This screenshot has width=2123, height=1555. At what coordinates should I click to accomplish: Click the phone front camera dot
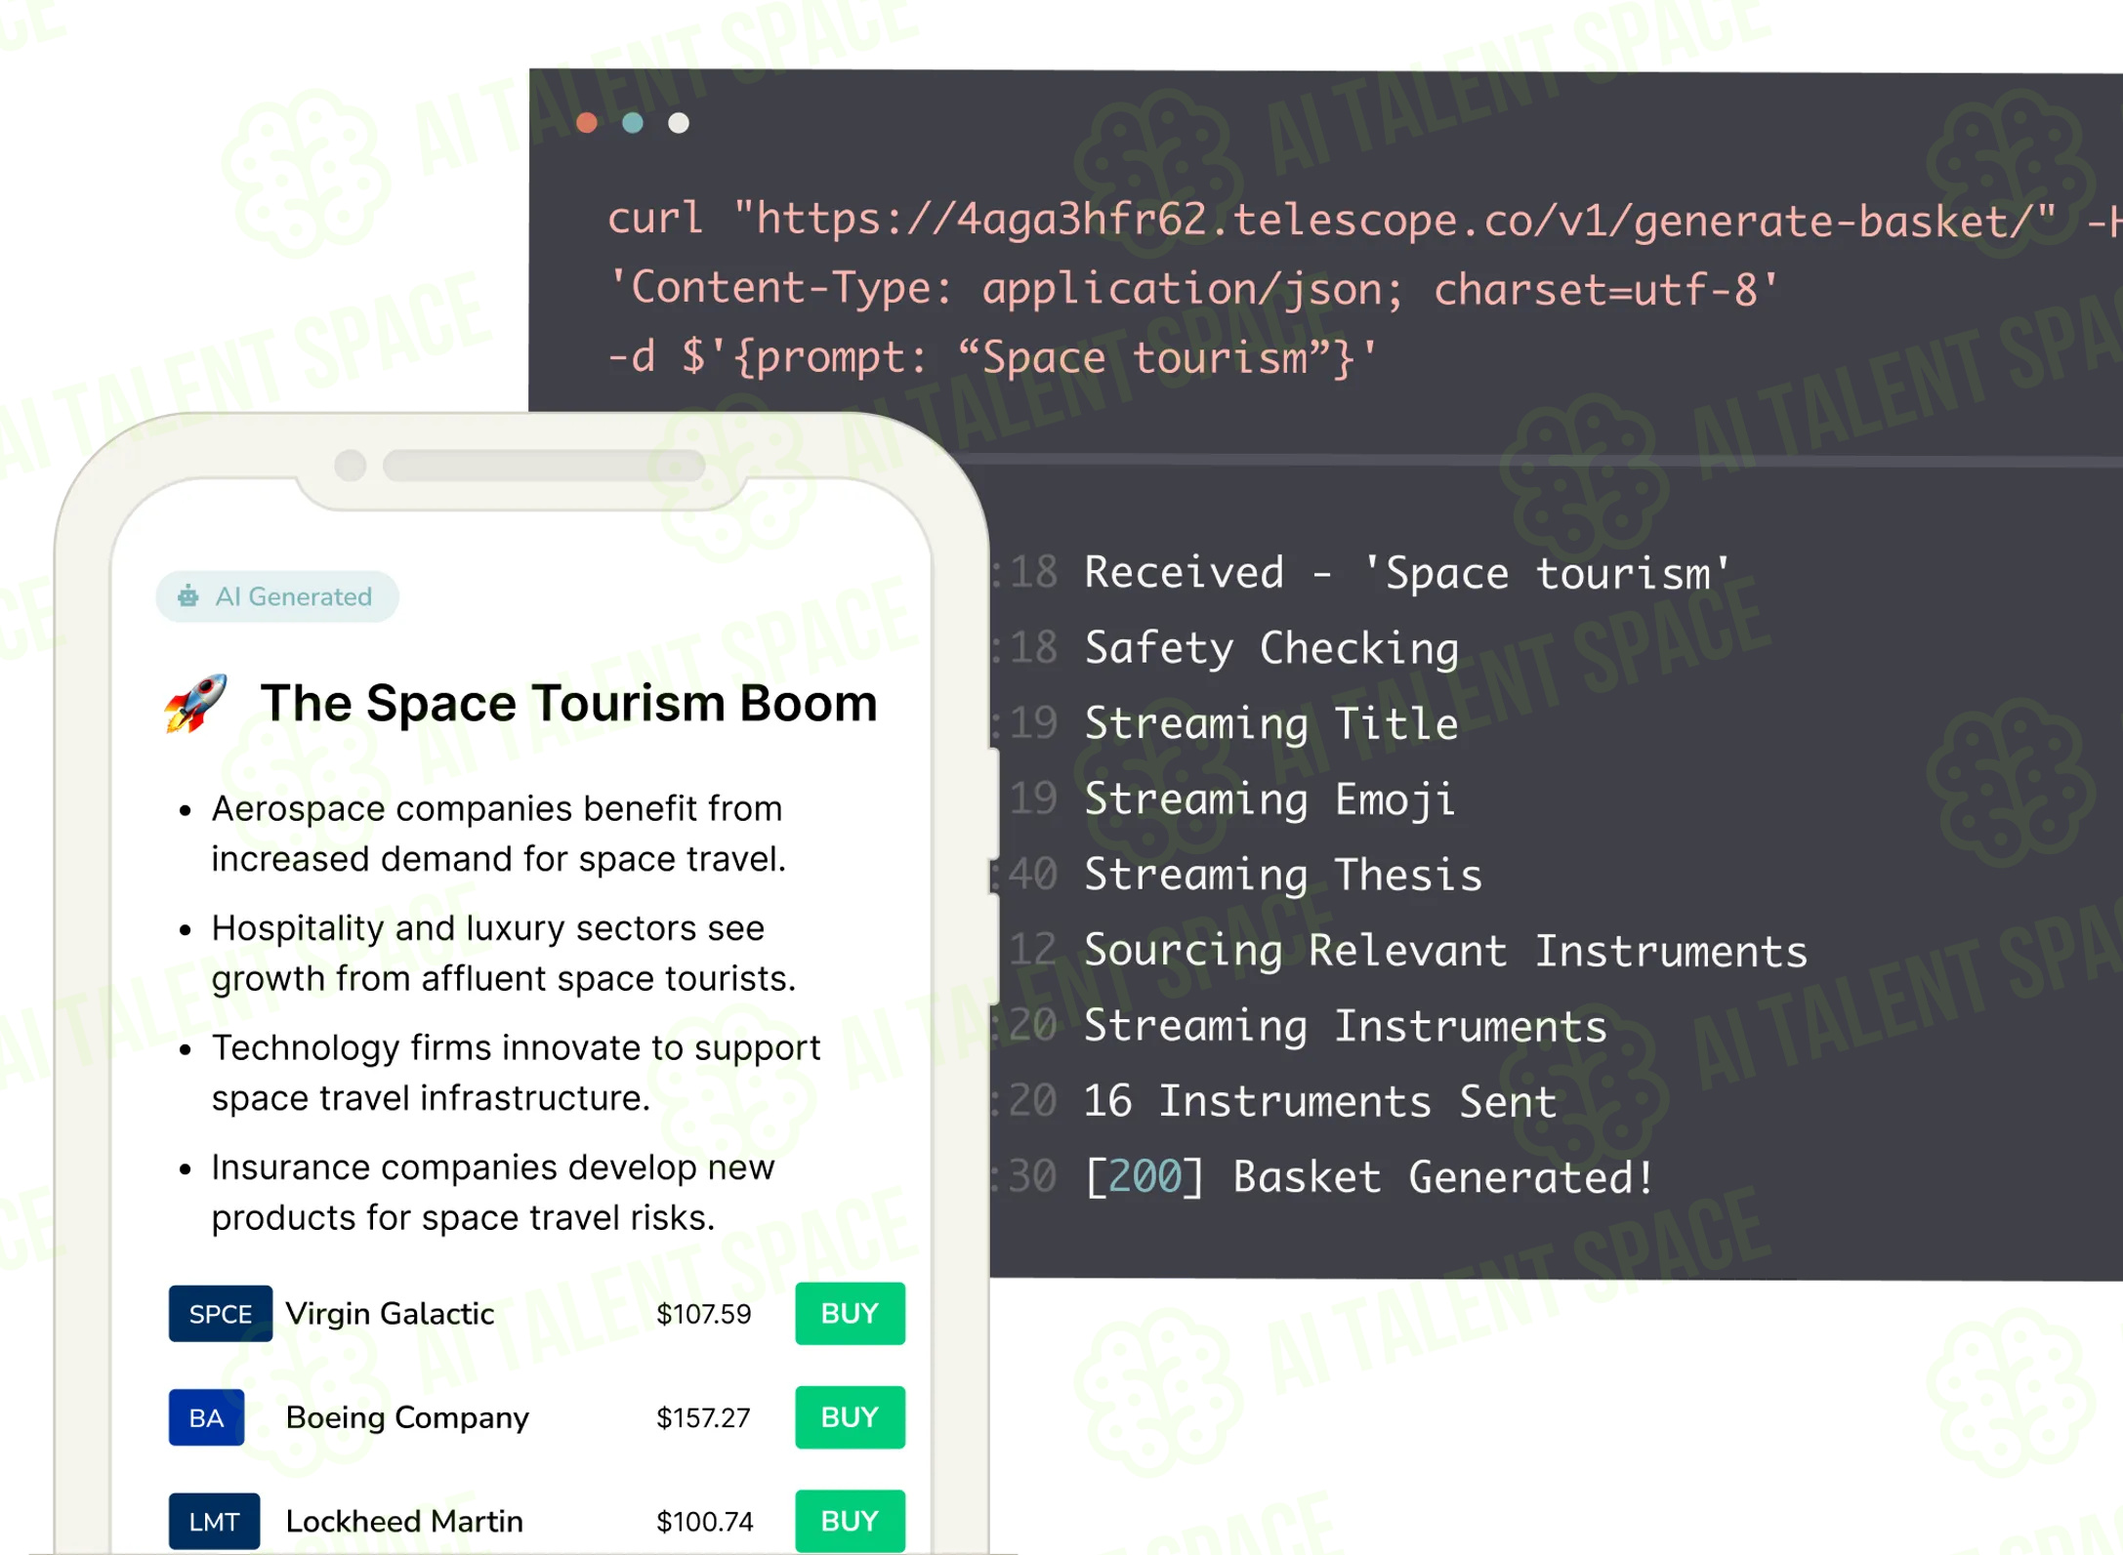coord(350,466)
